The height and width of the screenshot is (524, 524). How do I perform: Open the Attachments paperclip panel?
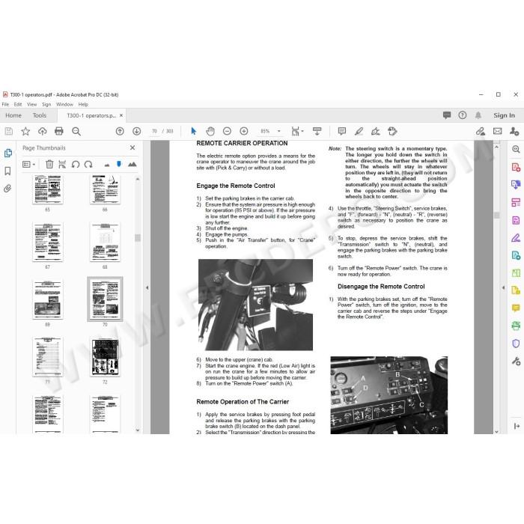(7, 189)
